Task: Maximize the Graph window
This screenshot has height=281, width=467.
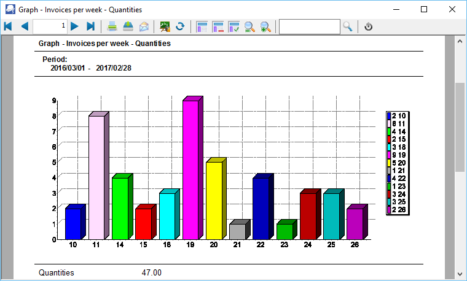Action: tap(424, 9)
